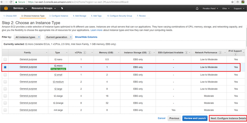The height and width of the screenshot is (123, 247).
Task: Show EBS-Optimized Available info icon
Action: click(186, 52)
